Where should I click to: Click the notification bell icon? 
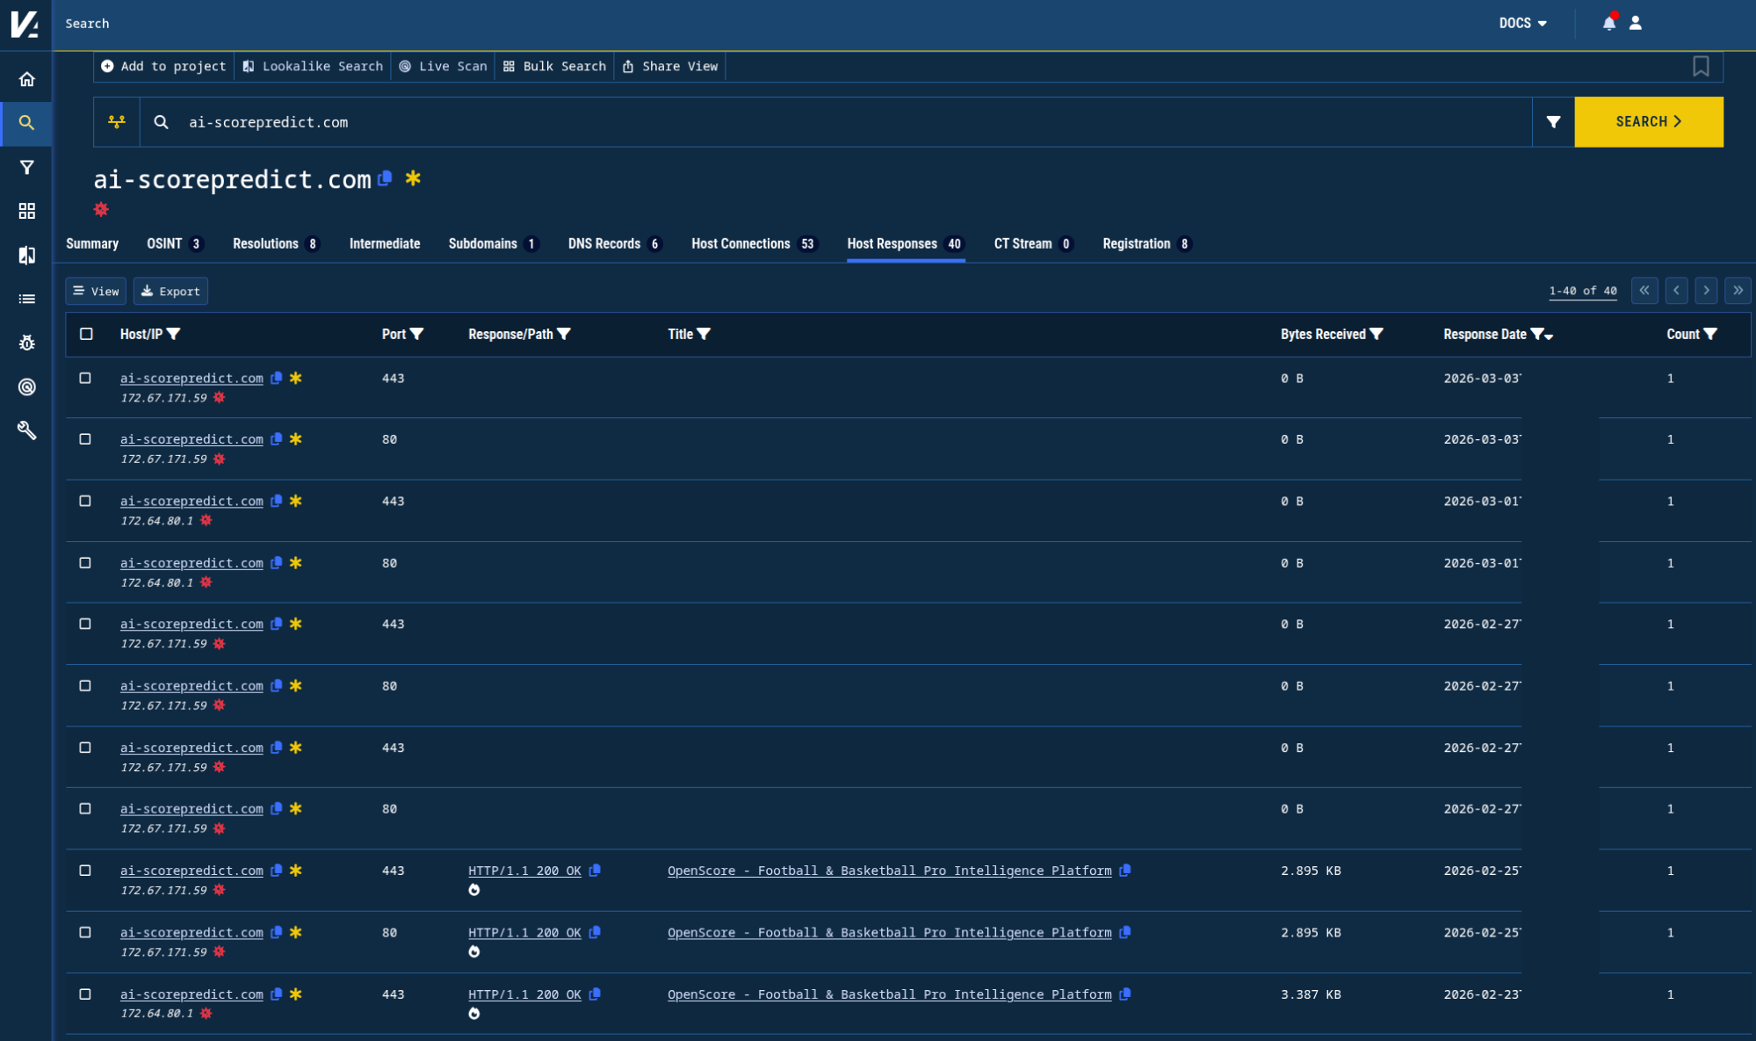1608,24
